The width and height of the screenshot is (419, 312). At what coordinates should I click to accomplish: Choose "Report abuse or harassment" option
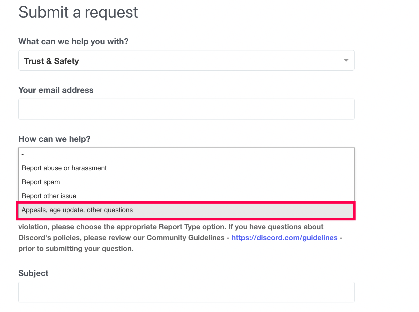64,168
